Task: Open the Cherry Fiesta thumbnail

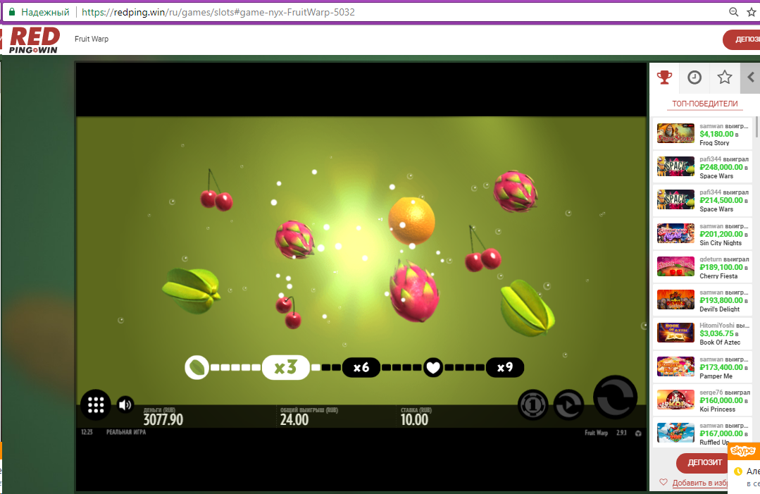Action: (675, 266)
